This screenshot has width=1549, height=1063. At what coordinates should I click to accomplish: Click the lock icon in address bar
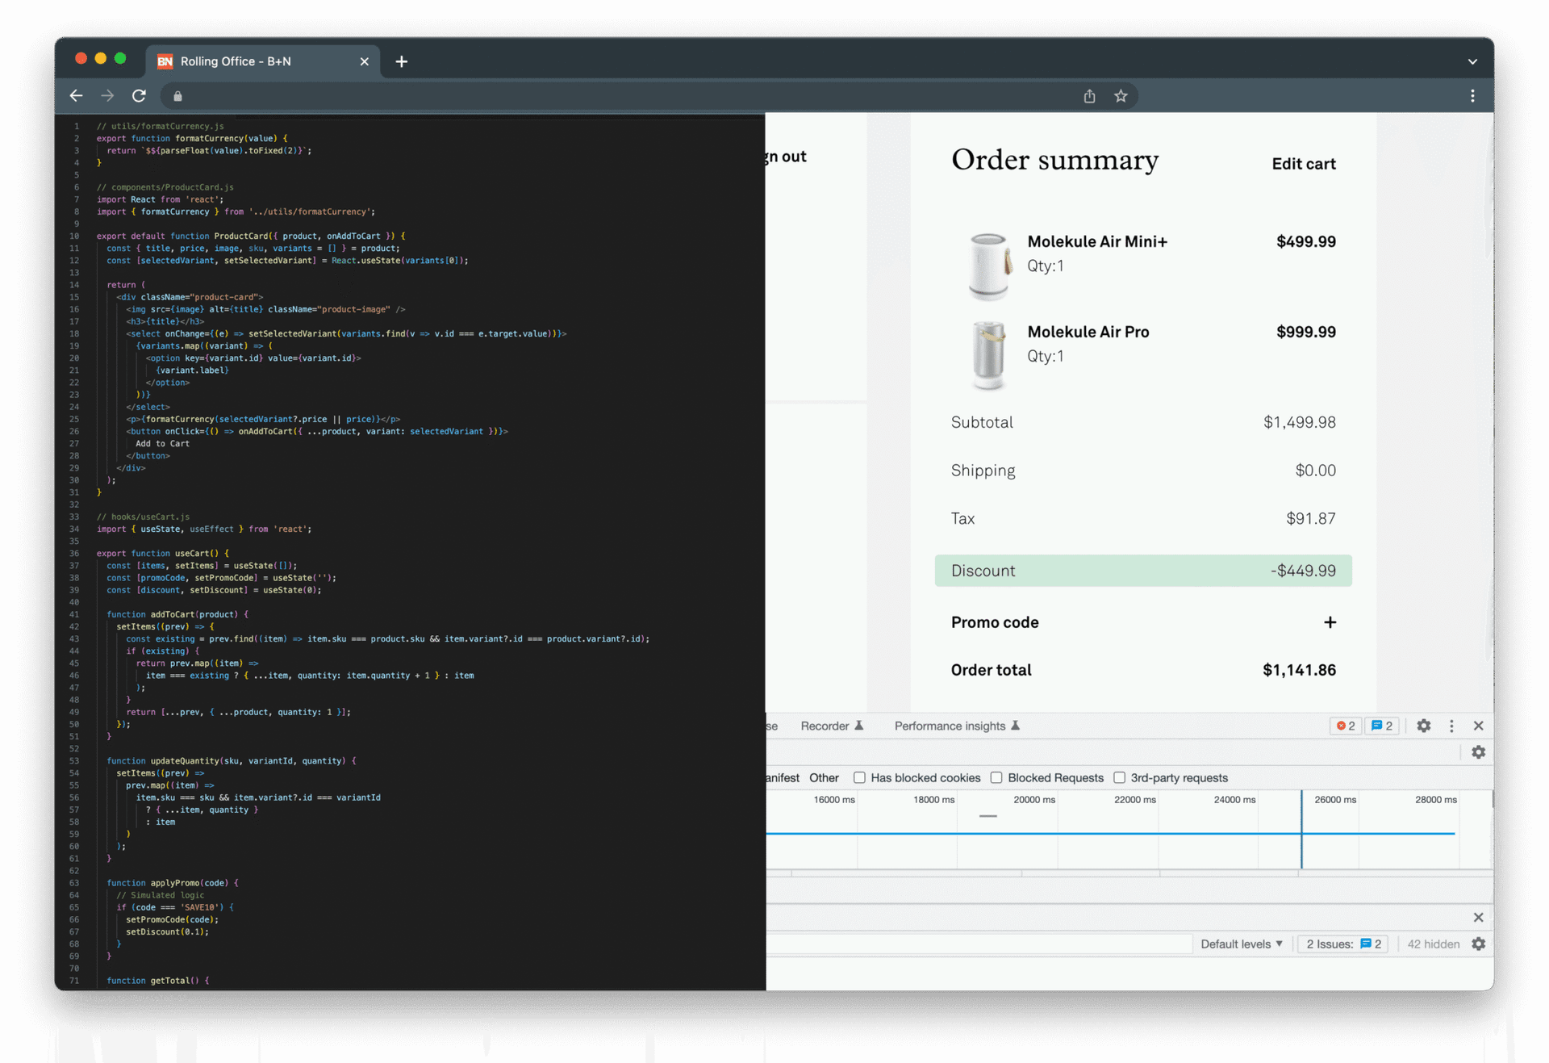pos(177,96)
